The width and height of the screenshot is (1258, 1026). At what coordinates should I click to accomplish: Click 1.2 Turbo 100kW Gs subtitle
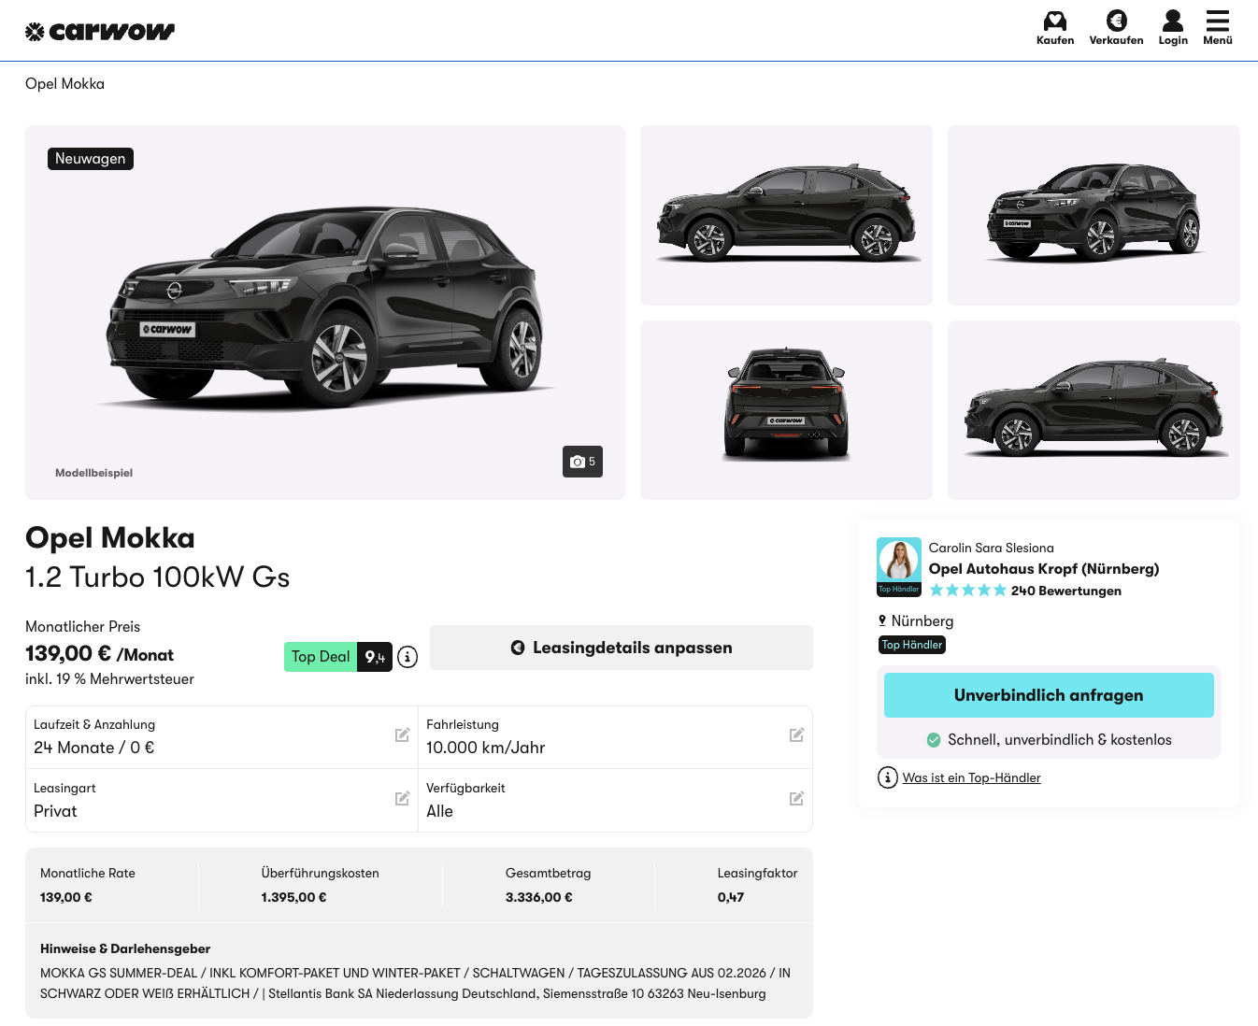coord(158,577)
